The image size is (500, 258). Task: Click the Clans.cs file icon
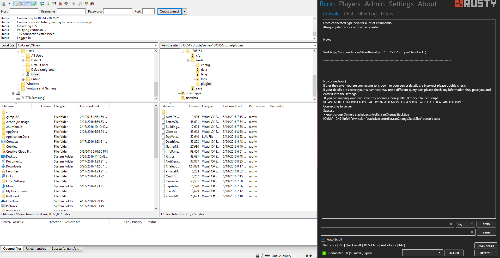(x=163, y=132)
